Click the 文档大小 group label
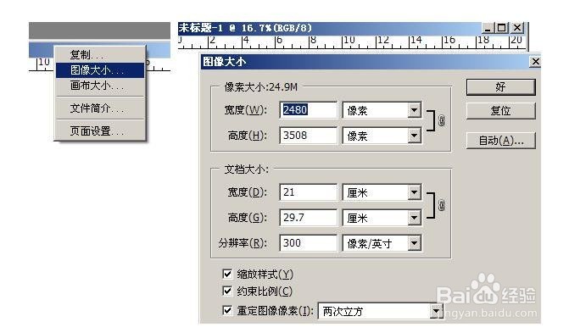The width and height of the screenshot is (569, 333). 247,169
